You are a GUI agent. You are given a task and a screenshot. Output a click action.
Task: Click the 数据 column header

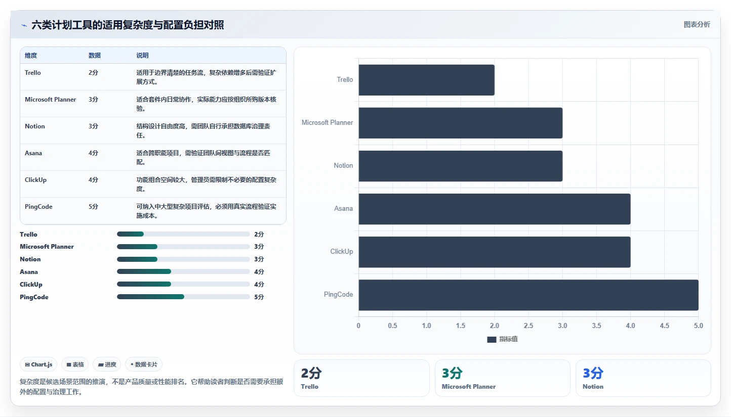95,56
